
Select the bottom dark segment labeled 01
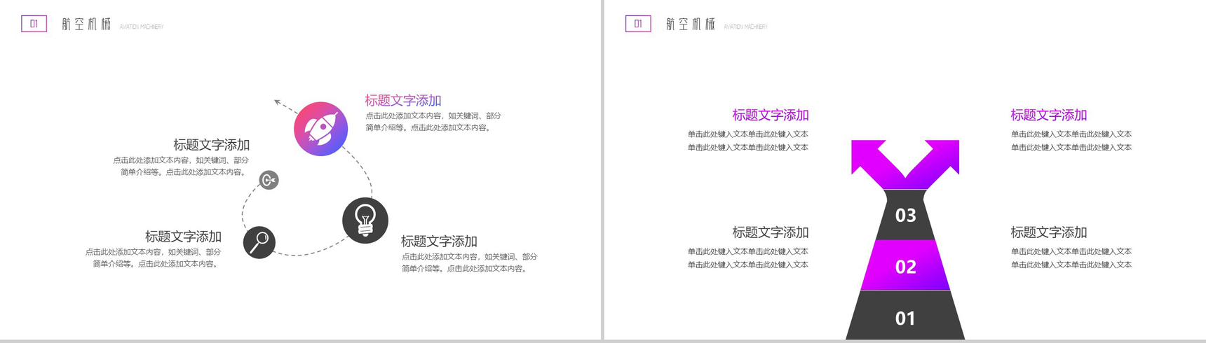click(905, 318)
